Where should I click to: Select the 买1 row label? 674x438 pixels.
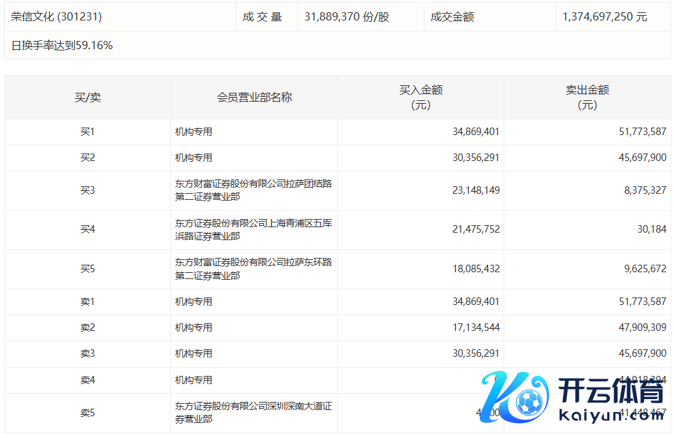click(x=87, y=132)
